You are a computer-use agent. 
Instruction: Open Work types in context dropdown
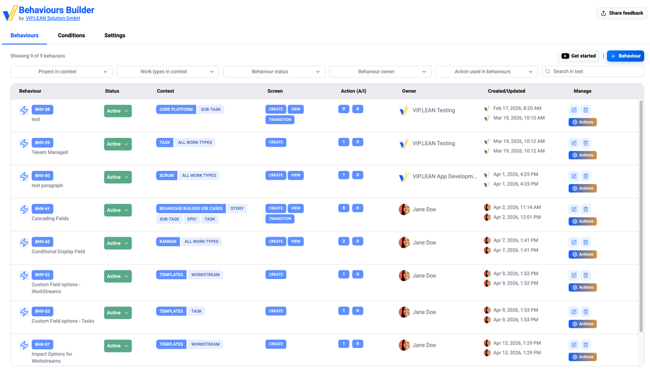[167, 72]
